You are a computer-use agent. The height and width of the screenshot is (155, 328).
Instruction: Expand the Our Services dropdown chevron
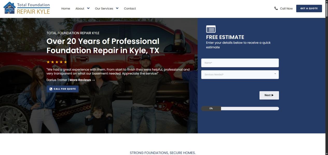coord(117,8)
